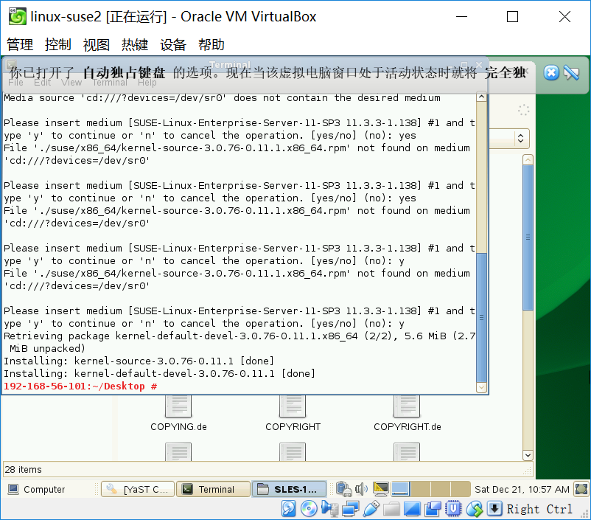Open the guest network manager tray icon
Screen dimensions: 591x520
click(x=344, y=489)
